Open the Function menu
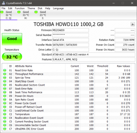The width and height of the screenshot is (137, 133). [x=20, y=8]
